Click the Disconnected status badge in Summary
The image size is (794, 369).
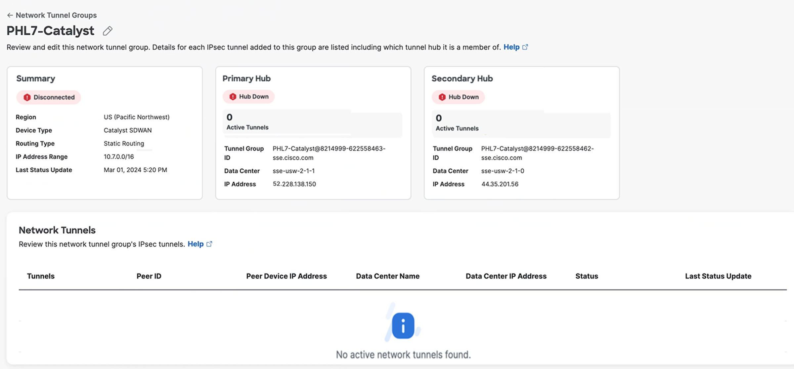point(49,97)
